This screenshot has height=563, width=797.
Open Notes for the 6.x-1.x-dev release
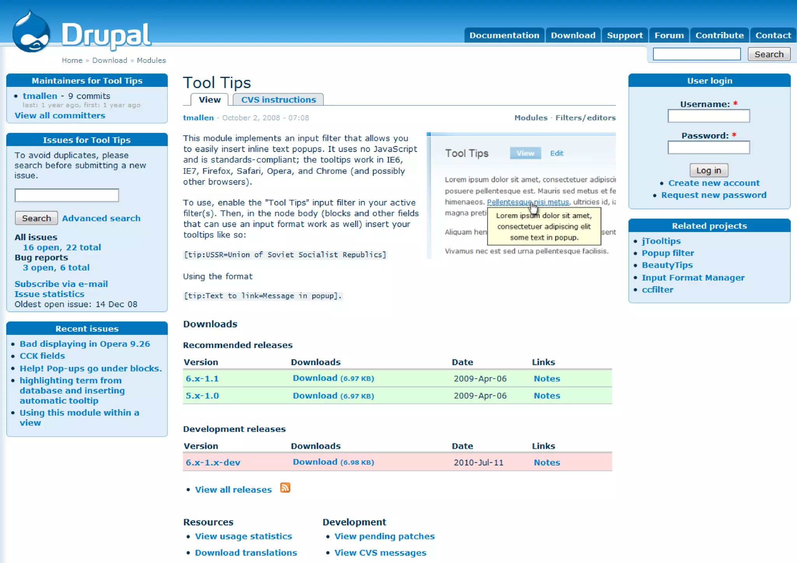(x=546, y=462)
